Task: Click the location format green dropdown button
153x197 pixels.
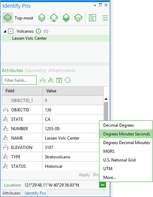Action: coord(103,185)
